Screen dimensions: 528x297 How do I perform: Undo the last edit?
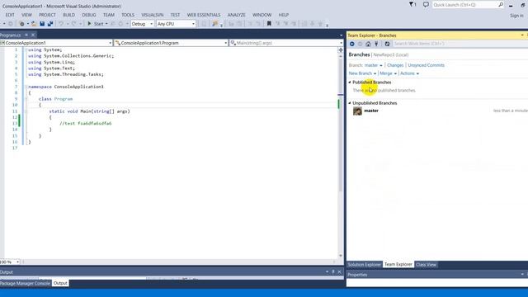[61, 24]
